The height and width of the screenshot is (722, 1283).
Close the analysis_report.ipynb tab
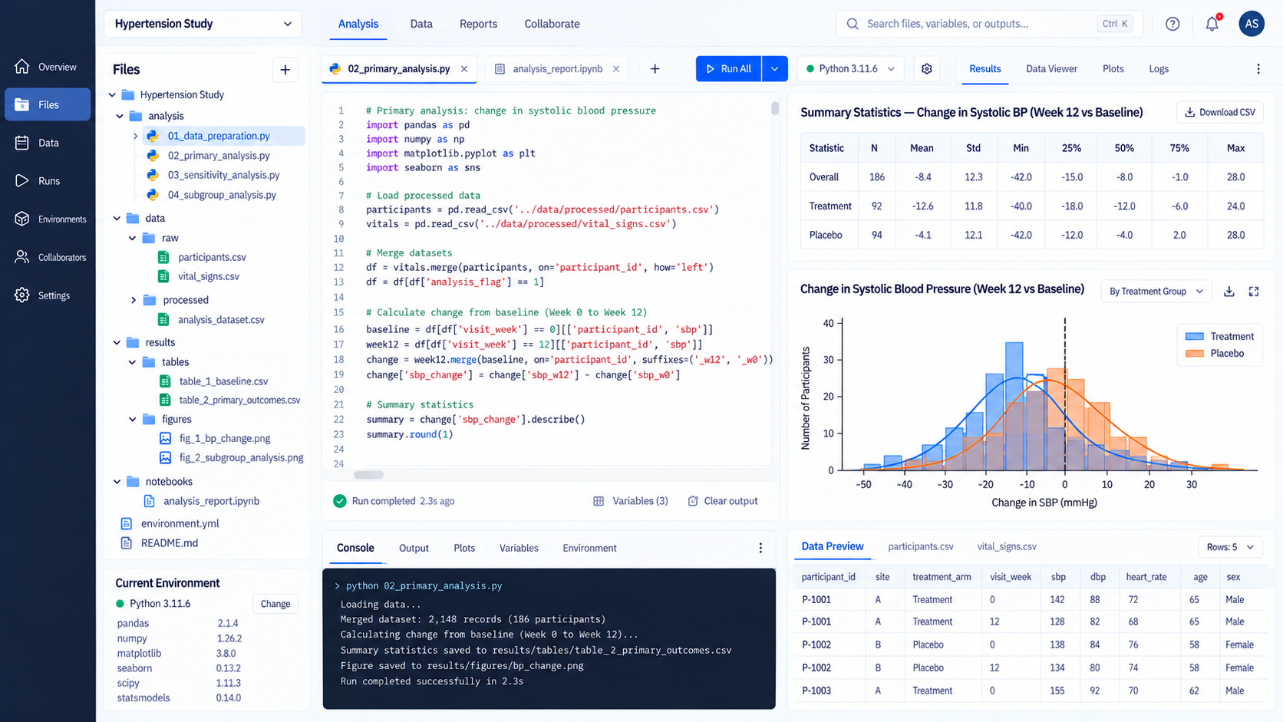(x=616, y=69)
